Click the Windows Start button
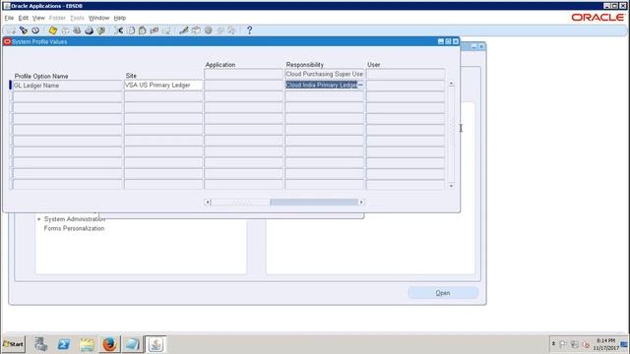Screen dimensions: 630x354 [x=13, y=344]
